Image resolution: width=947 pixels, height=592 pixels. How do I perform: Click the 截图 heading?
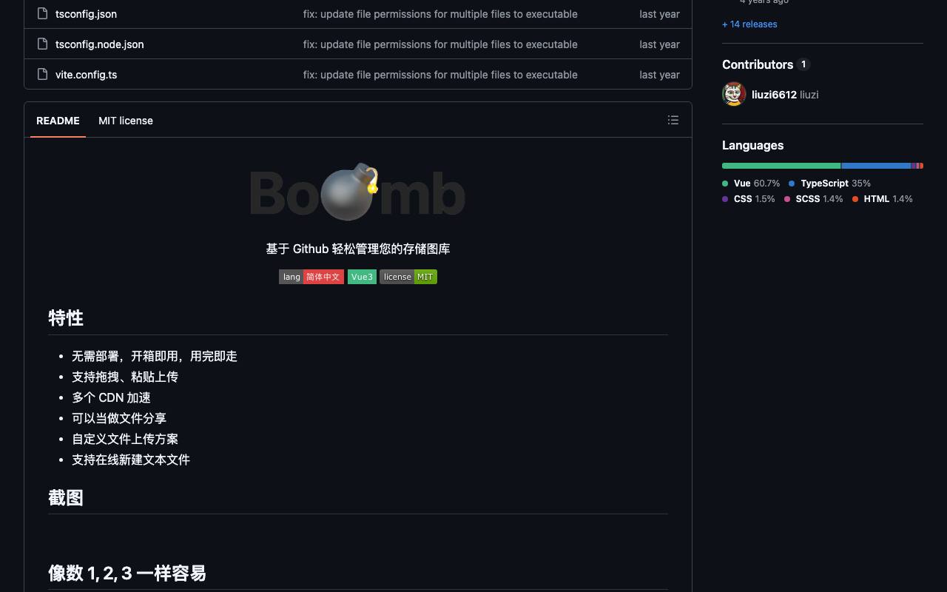pos(66,497)
